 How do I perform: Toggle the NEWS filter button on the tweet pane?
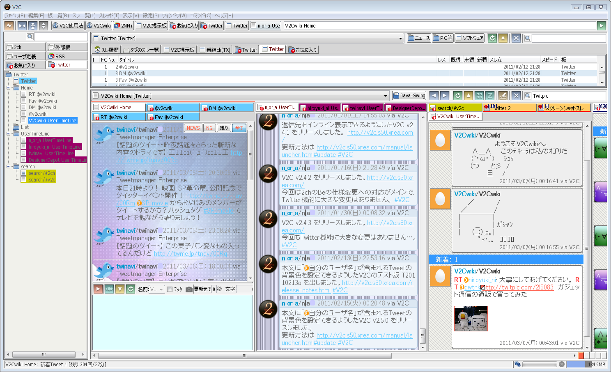coord(193,128)
